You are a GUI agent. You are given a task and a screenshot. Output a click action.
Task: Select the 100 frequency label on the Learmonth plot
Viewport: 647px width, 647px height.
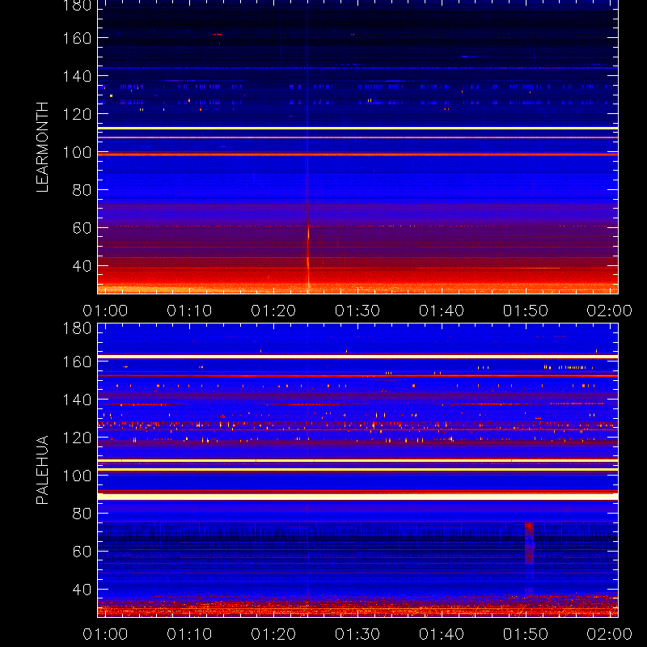click(x=77, y=152)
